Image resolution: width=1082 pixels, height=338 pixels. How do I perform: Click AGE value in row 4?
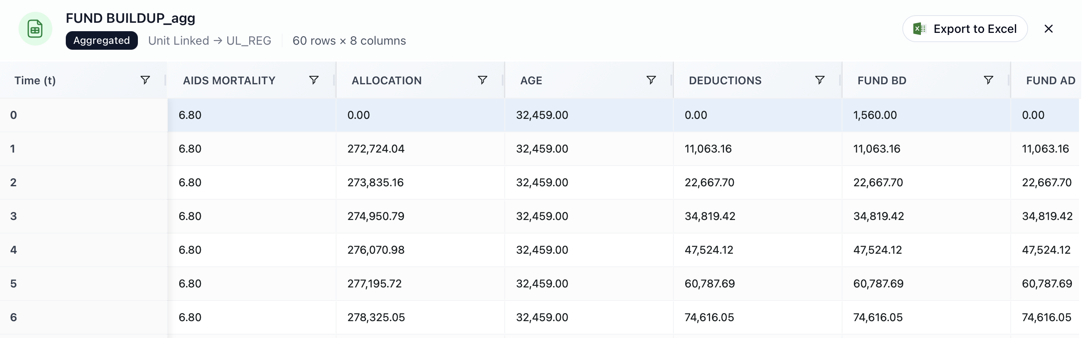click(x=542, y=250)
